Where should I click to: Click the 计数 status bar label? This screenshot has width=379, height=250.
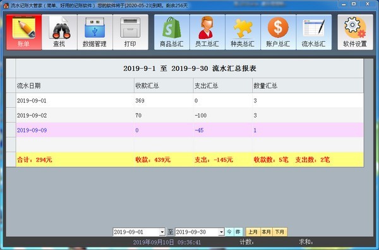246,242
